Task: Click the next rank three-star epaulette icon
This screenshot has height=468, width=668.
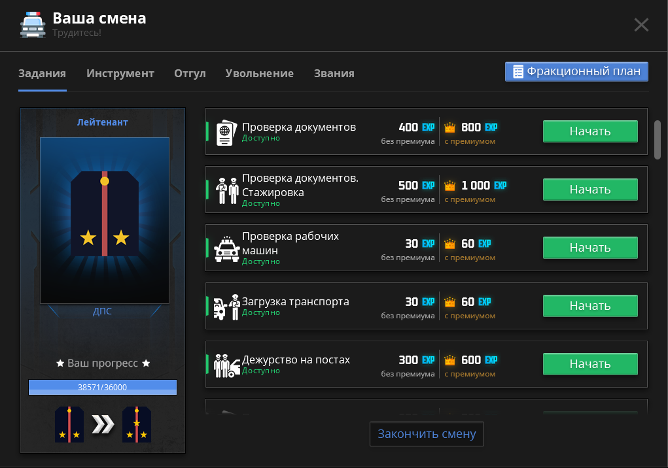Action: coord(137,424)
